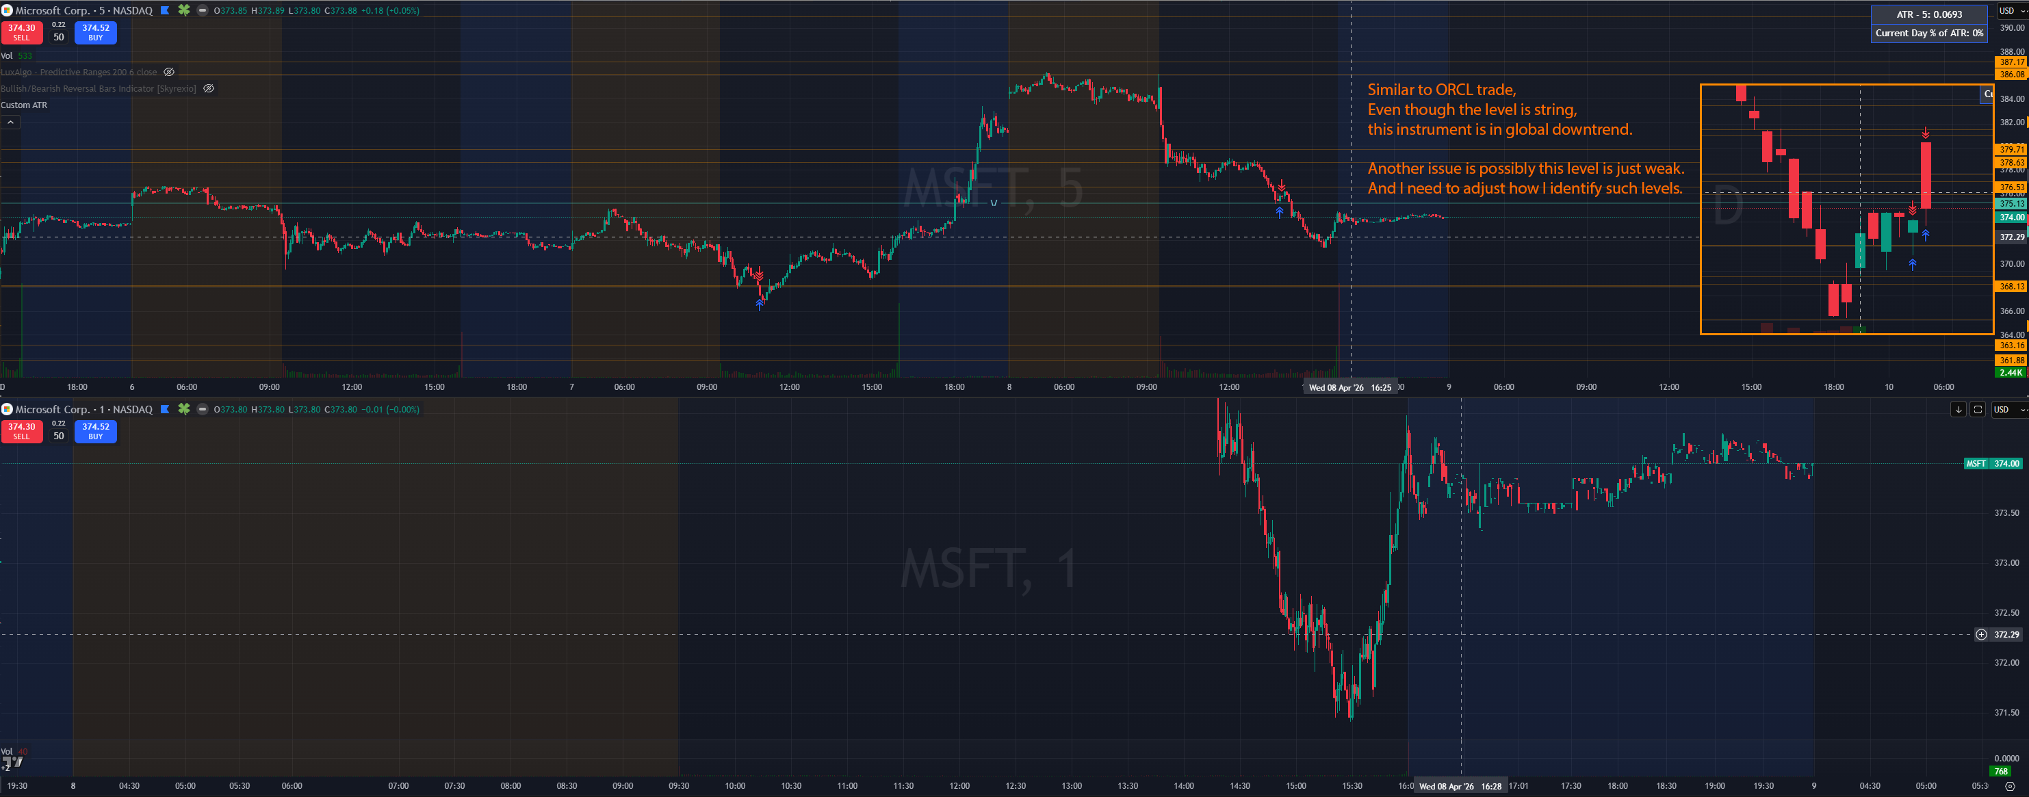
Task: Click the blue flag icon on 5-minute chart
Action: pos(166,10)
